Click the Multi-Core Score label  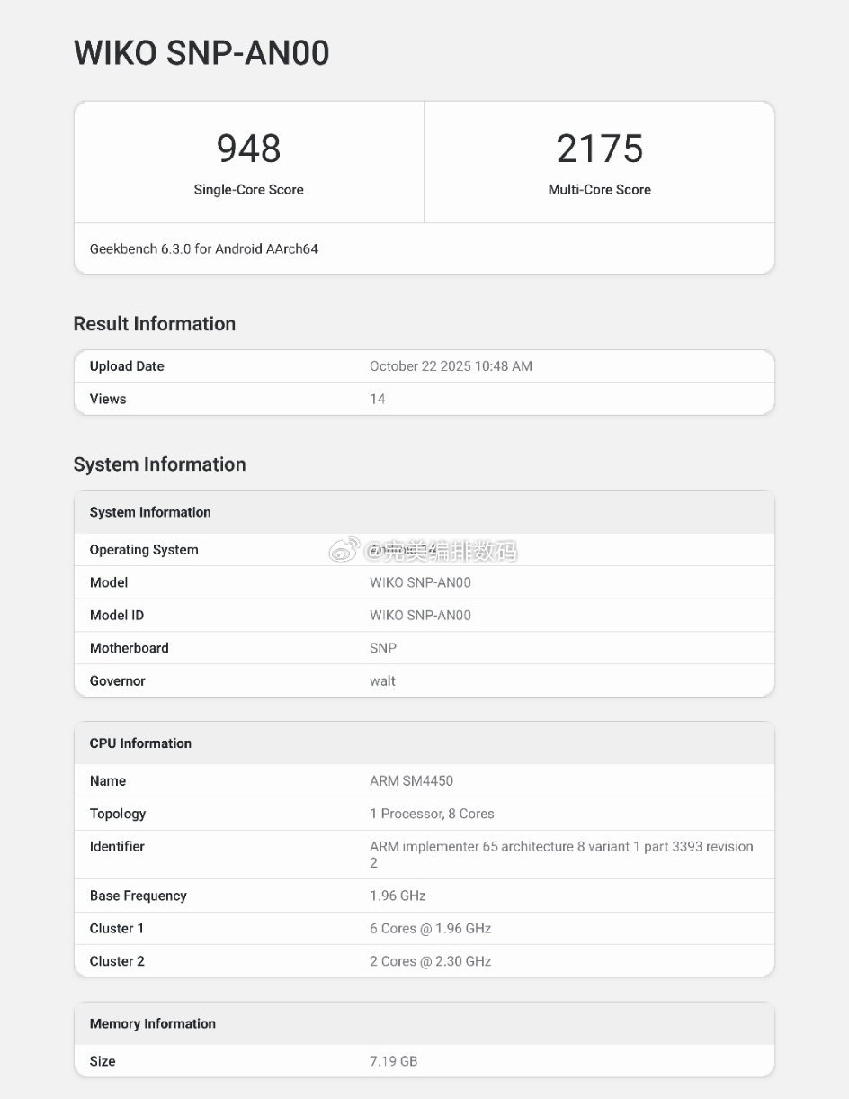tap(599, 190)
